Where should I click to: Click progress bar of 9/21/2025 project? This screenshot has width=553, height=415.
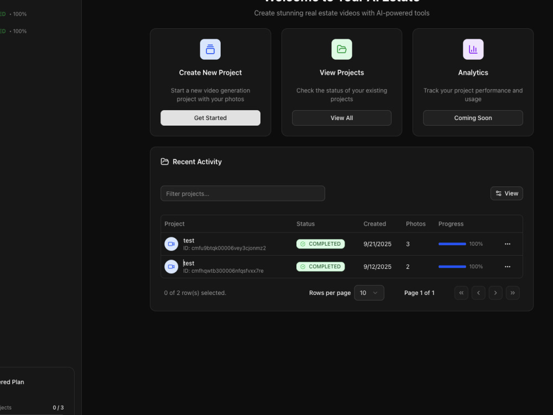[452, 244]
